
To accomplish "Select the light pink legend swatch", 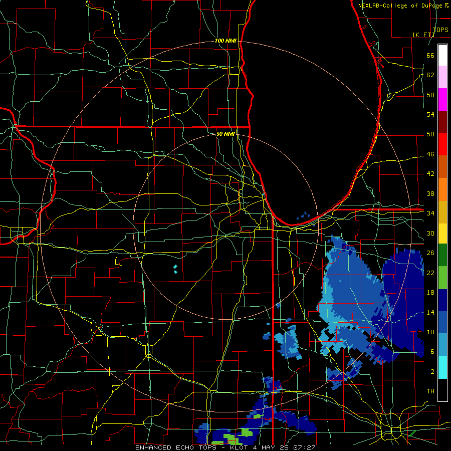I will click(442, 77).
